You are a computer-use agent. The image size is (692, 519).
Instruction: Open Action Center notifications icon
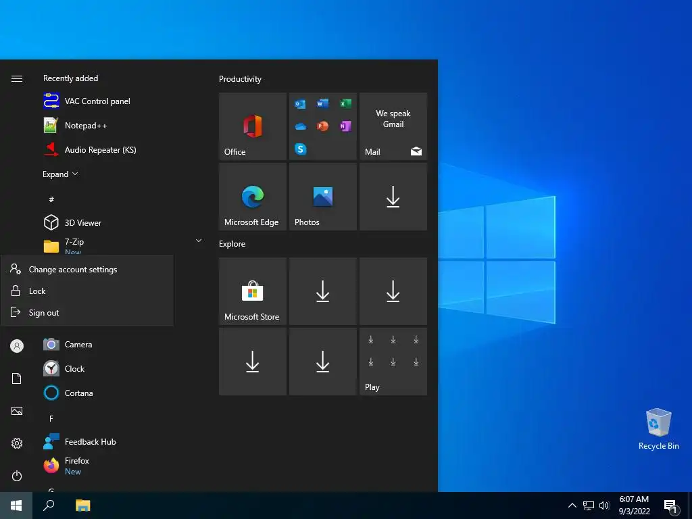tap(671, 506)
